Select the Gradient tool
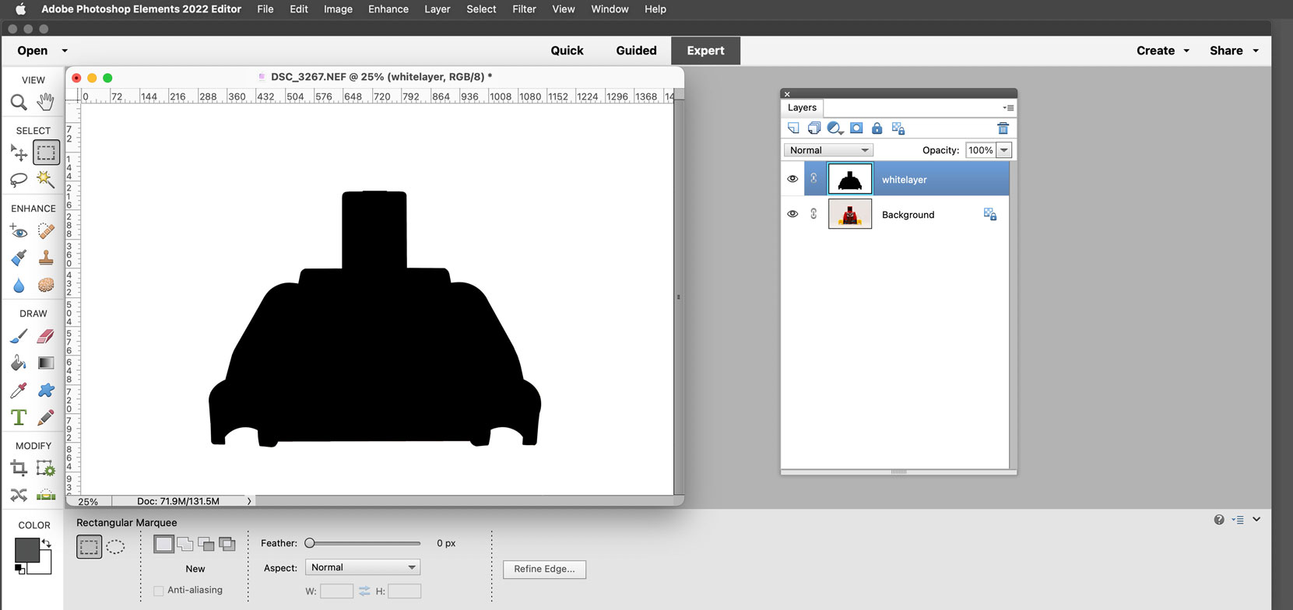Image resolution: width=1293 pixels, height=610 pixels. point(46,363)
